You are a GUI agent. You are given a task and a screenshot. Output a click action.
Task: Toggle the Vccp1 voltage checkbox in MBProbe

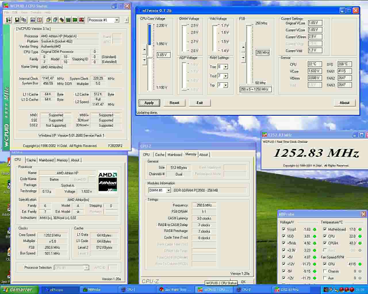(x=284, y=229)
